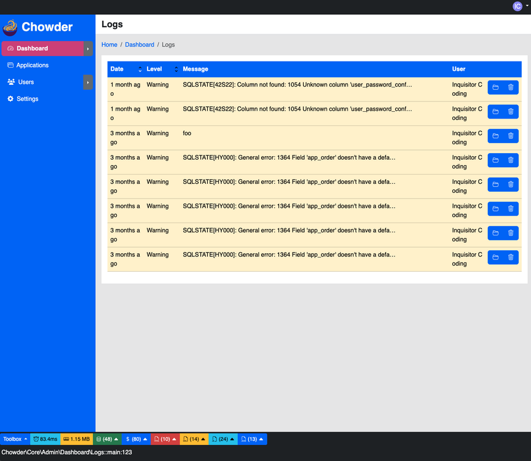Click the folder icon on the foo log row
This screenshot has width=531, height=461.
point(495,136)
